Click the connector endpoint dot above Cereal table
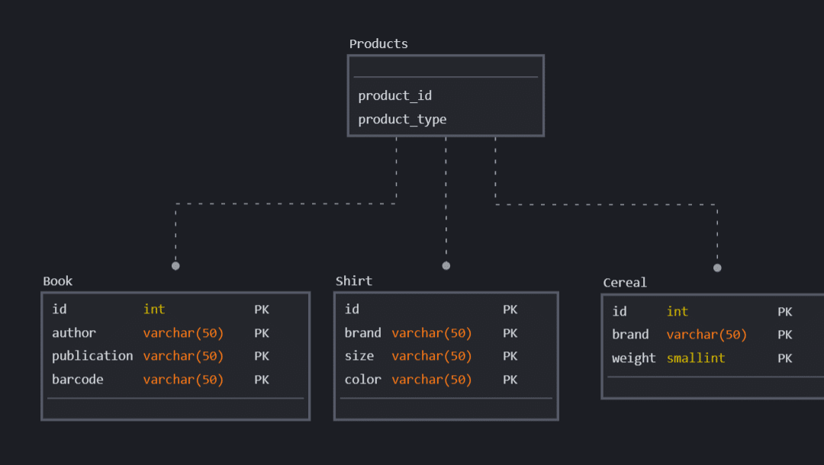The image size is (824, 465). [x=717, y=268]
